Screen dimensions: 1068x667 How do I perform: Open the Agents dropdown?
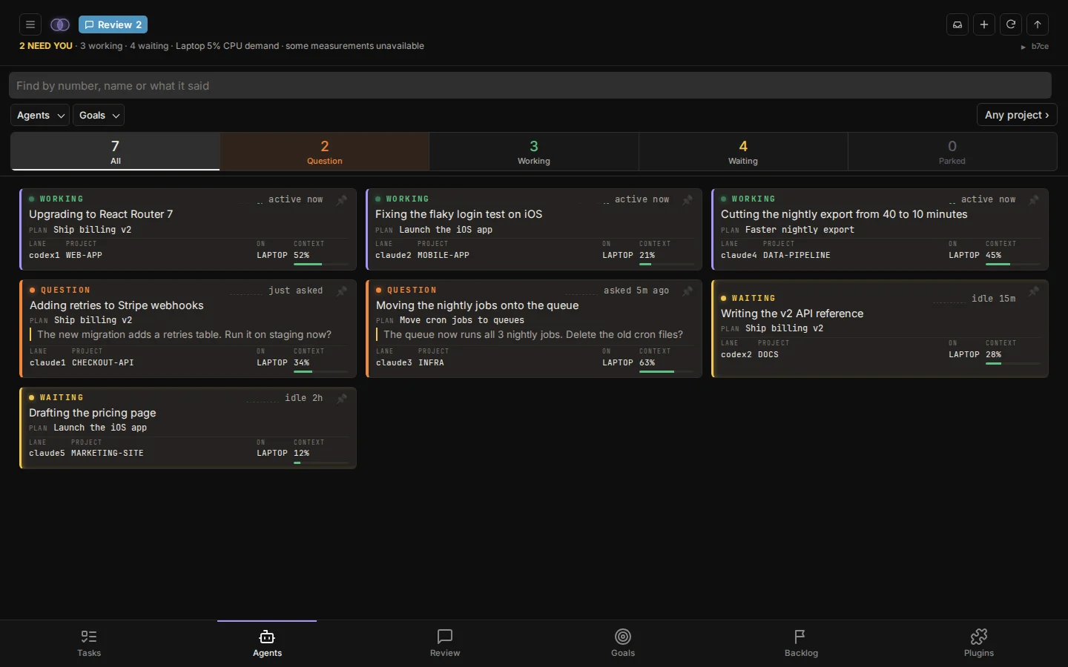pyautogui.click(x=40, y=115)
